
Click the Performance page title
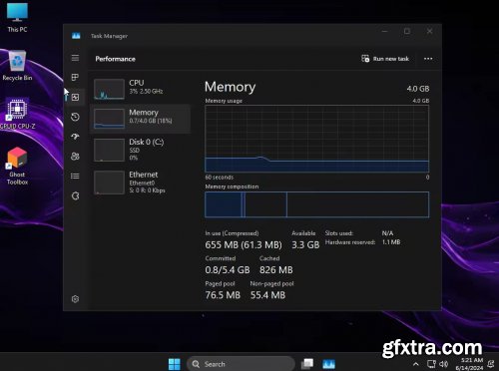(x=115, y=59)
